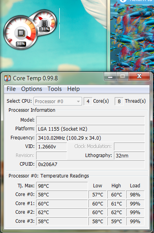
Task: Minimize the Core Temp window
Action: (110, 76)
